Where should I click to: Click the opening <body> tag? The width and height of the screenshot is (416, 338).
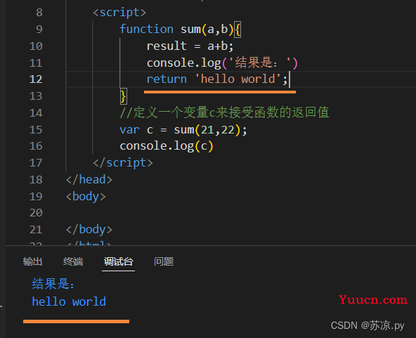click(86, 197)
